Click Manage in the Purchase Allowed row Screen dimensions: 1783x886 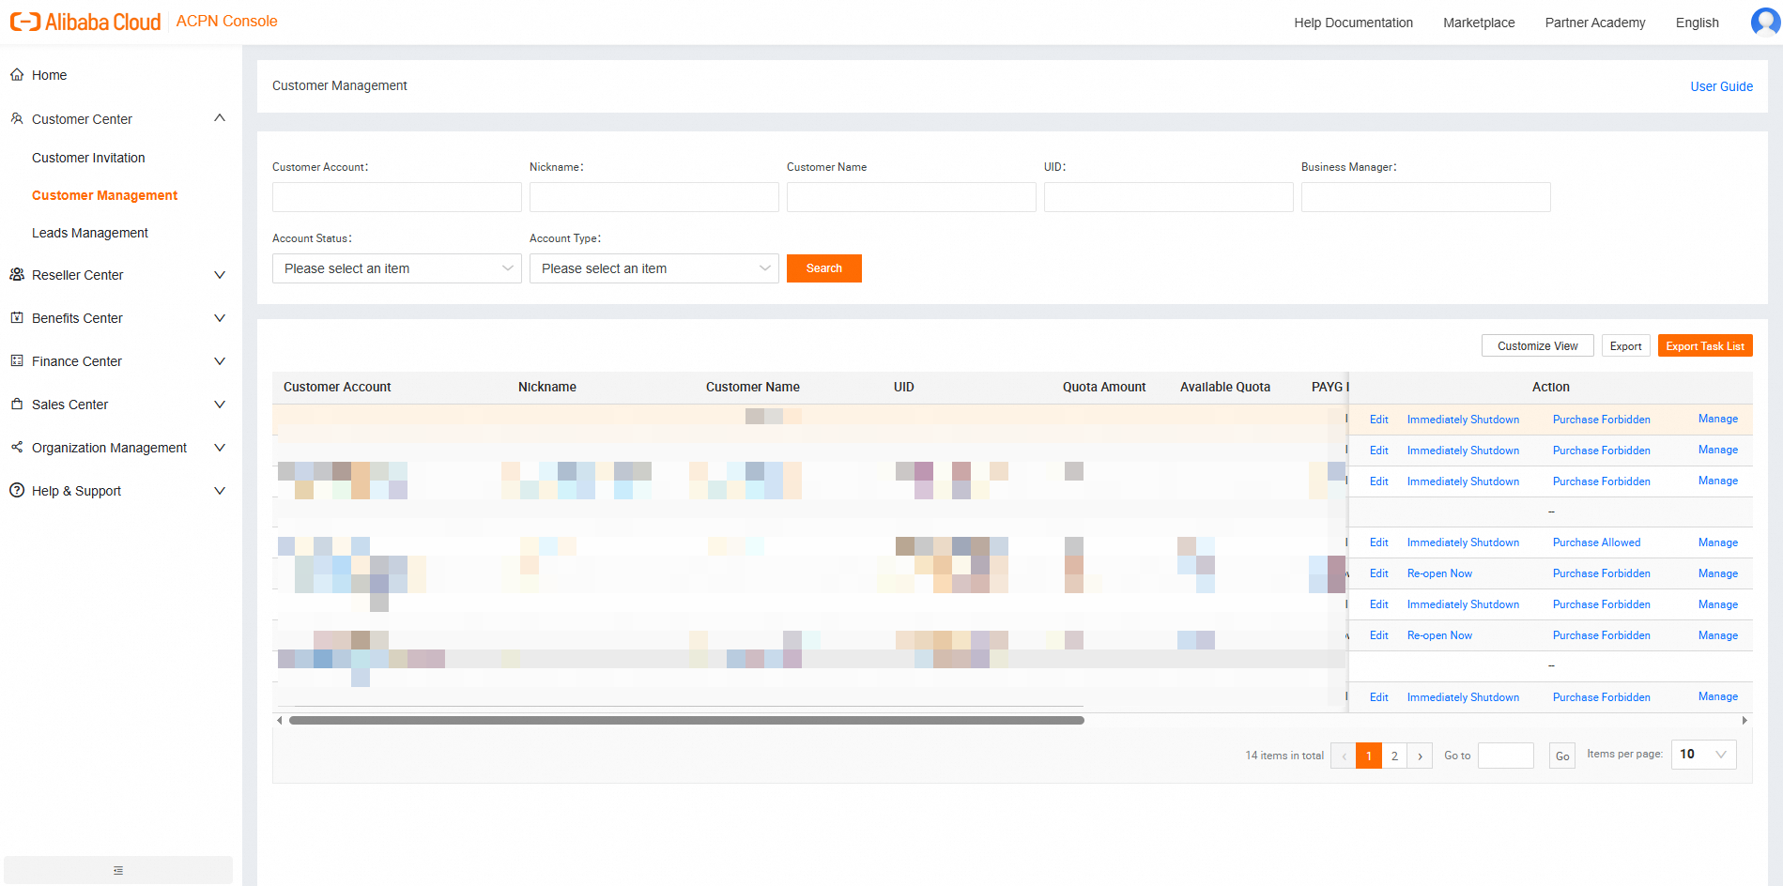pos(1718,542)
